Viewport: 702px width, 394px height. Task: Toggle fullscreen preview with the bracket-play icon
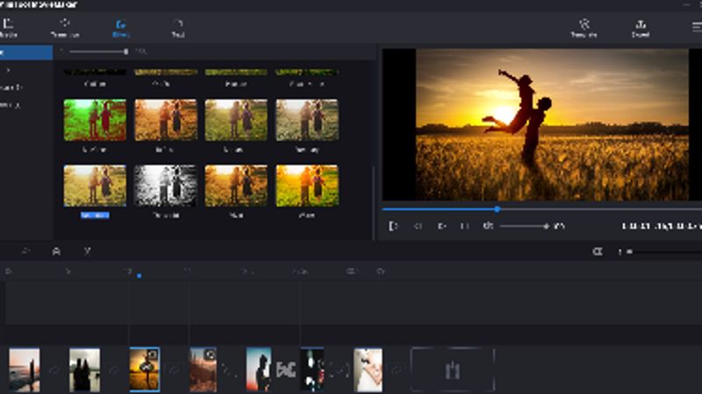(x=393, y=226)
